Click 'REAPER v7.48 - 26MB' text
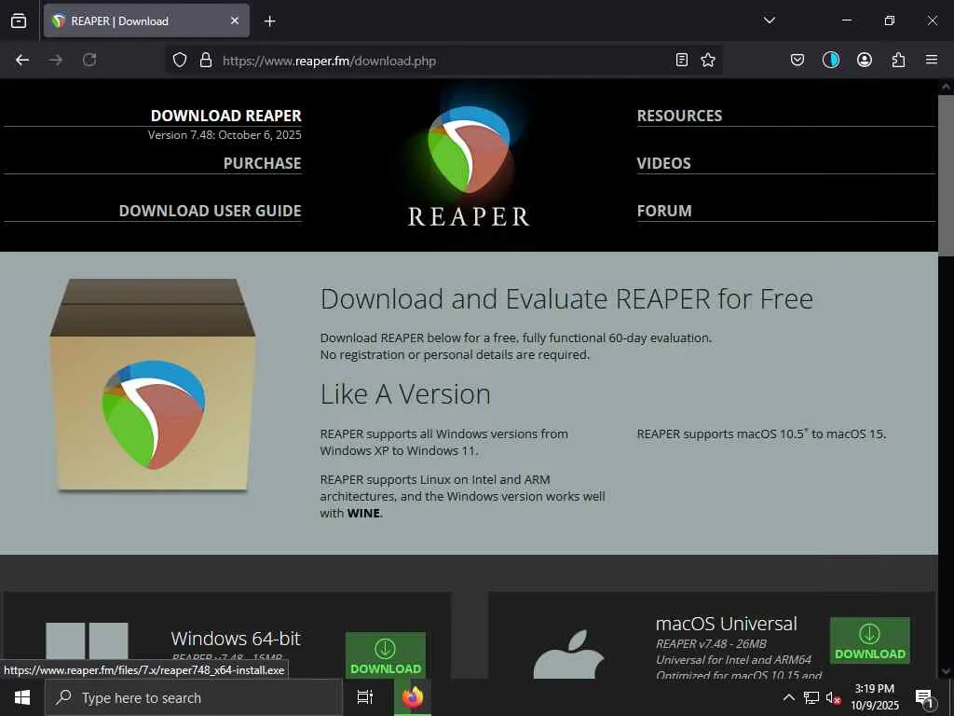This screenshot has height=716, width=954. tap(711, 644)
